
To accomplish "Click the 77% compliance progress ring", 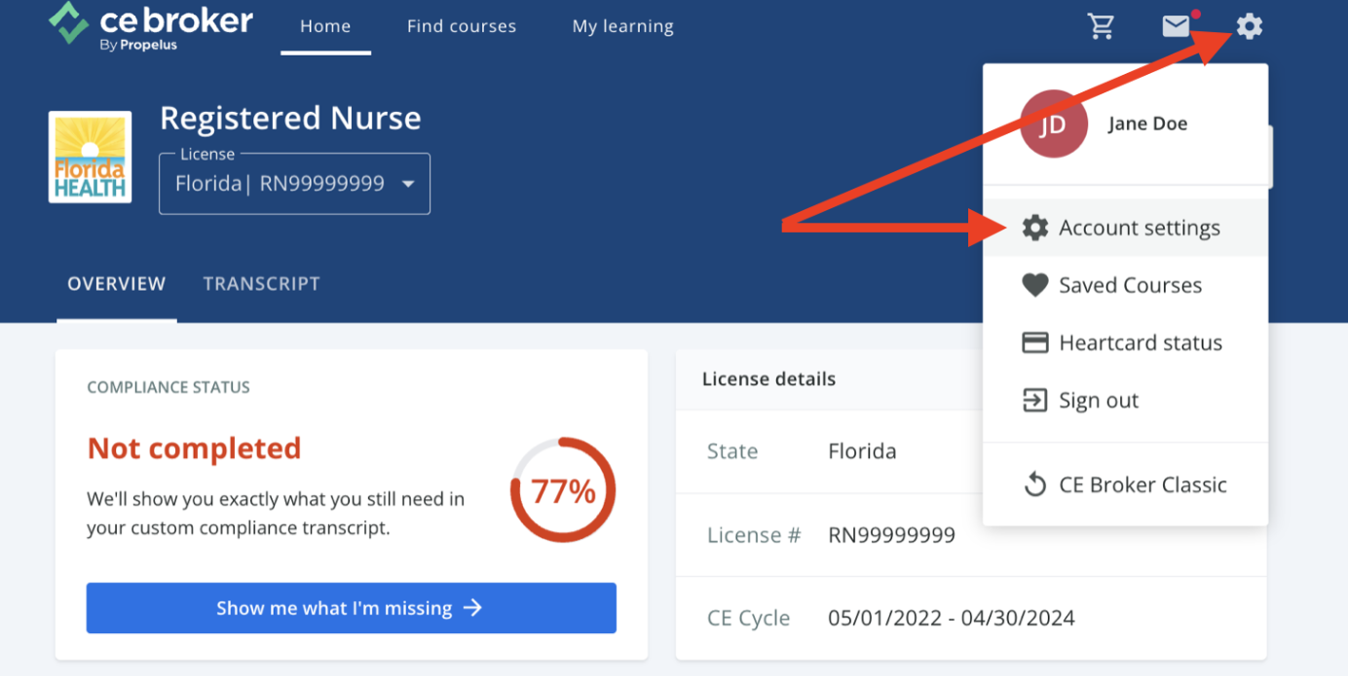I will click(x=563, y=491).
